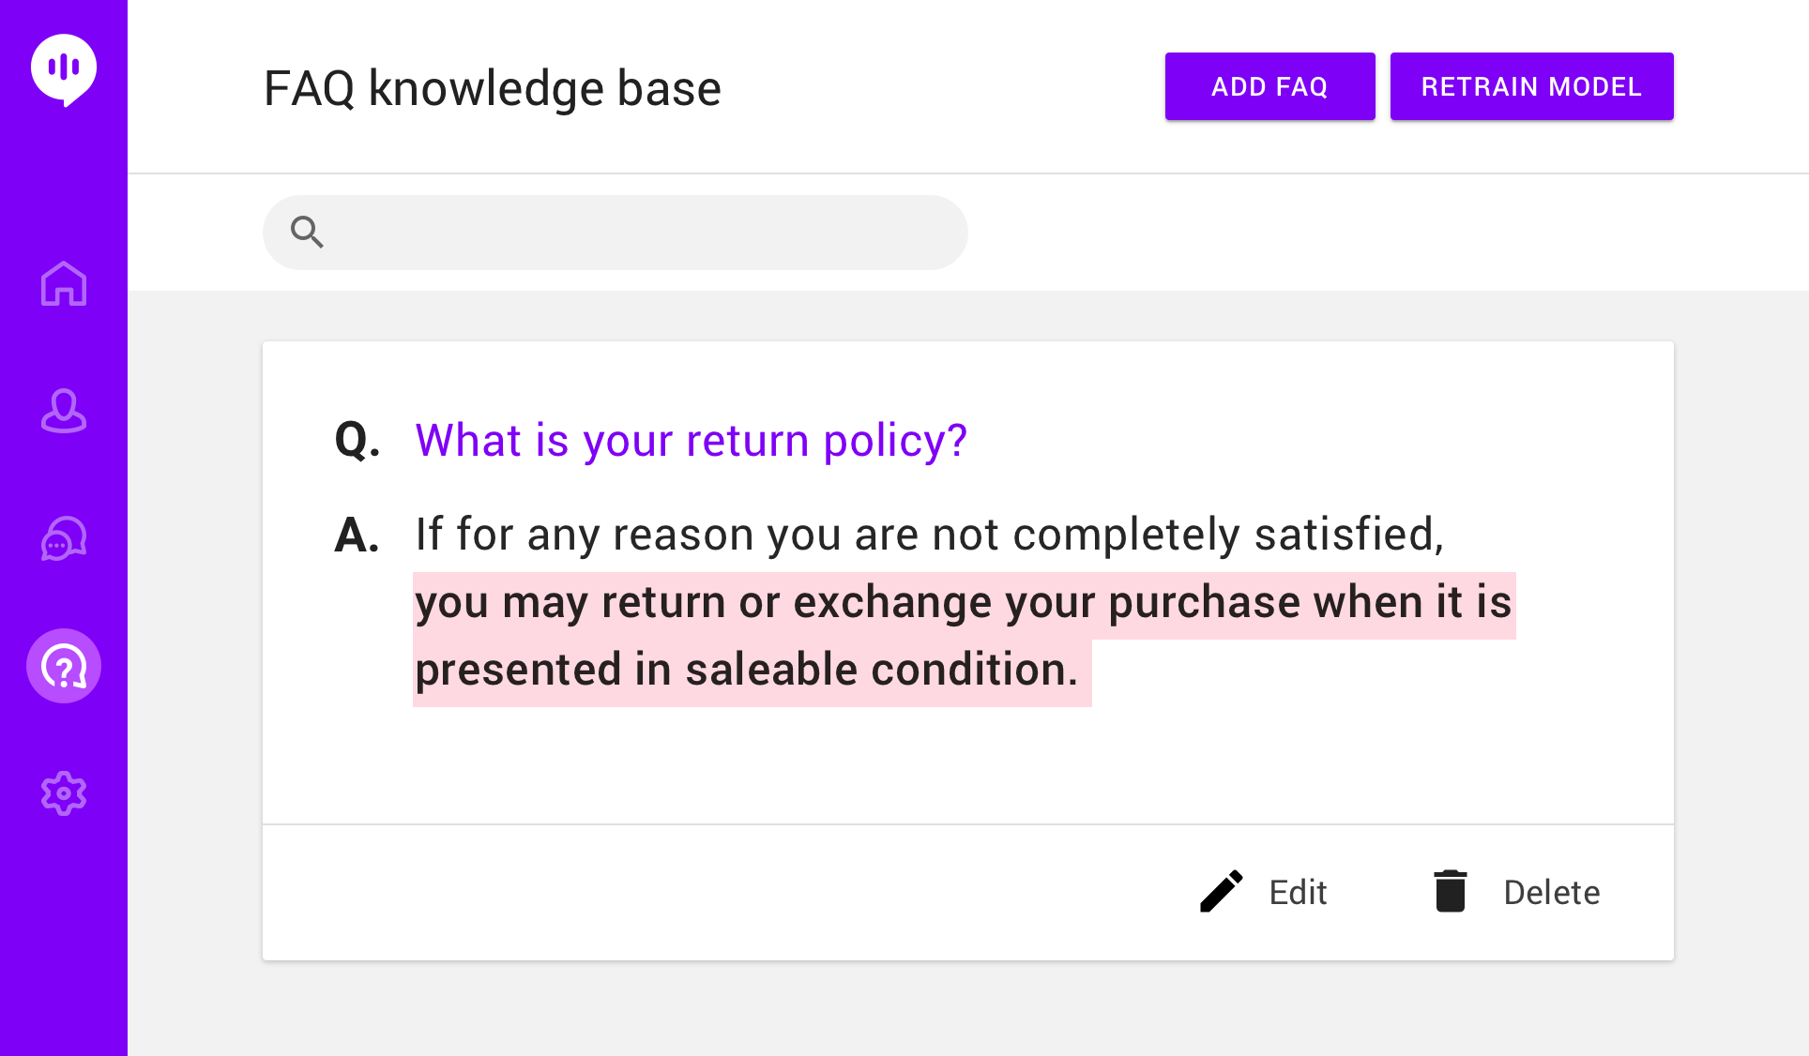Click the bold 'A.' label

click(357, 536)
